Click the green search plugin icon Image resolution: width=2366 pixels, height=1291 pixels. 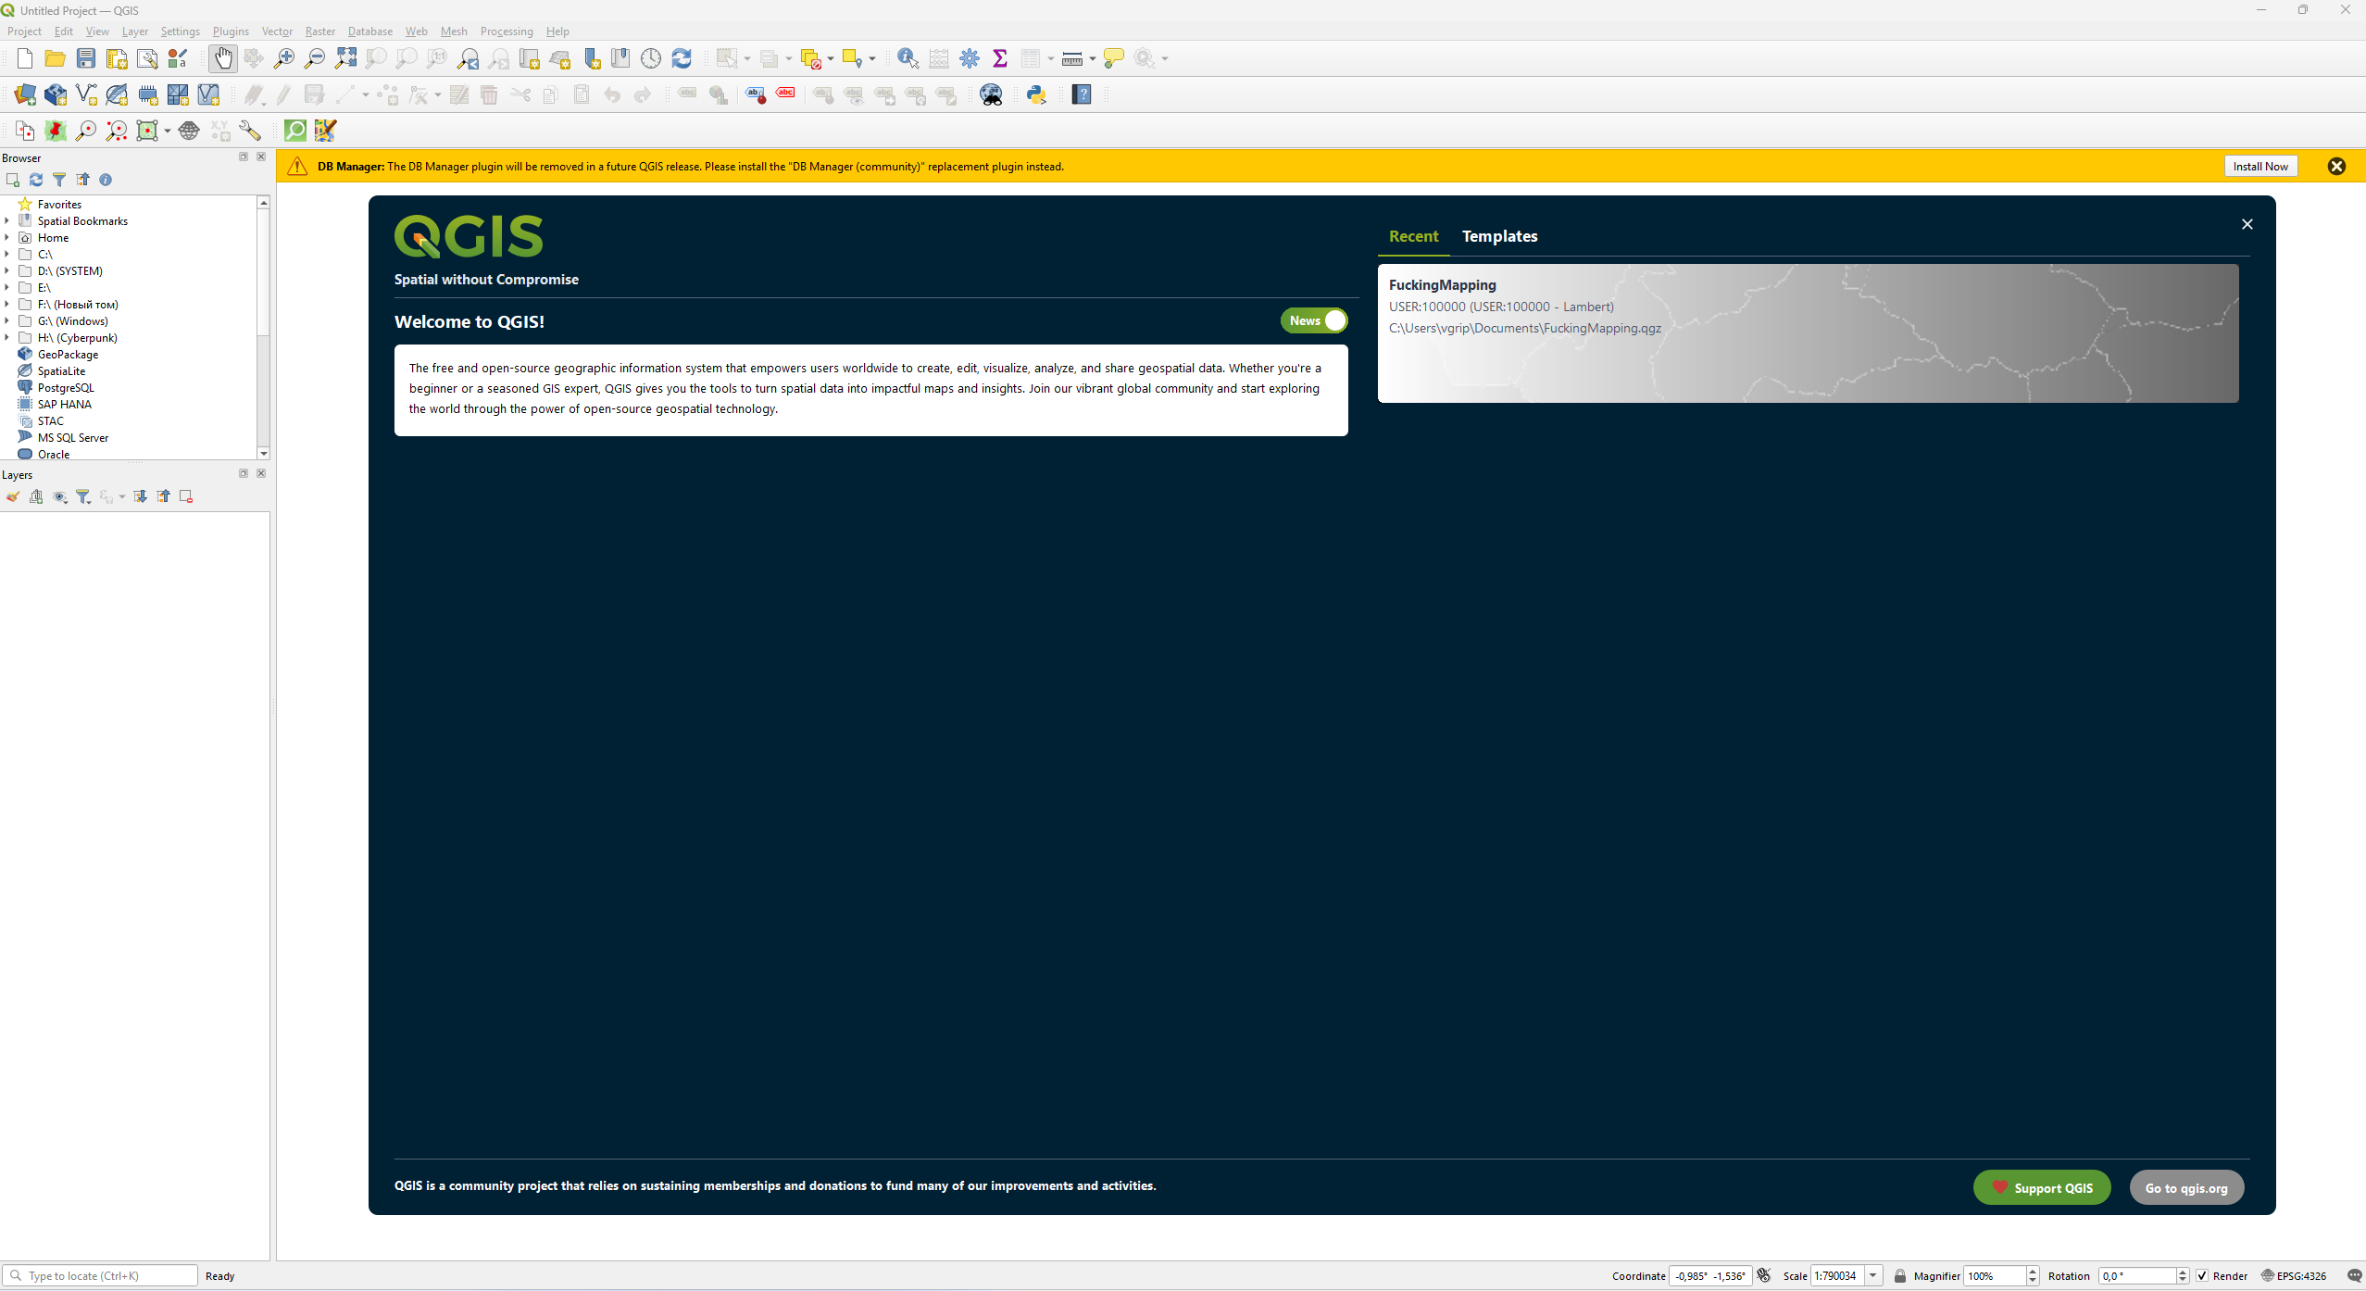coord(295,131)
